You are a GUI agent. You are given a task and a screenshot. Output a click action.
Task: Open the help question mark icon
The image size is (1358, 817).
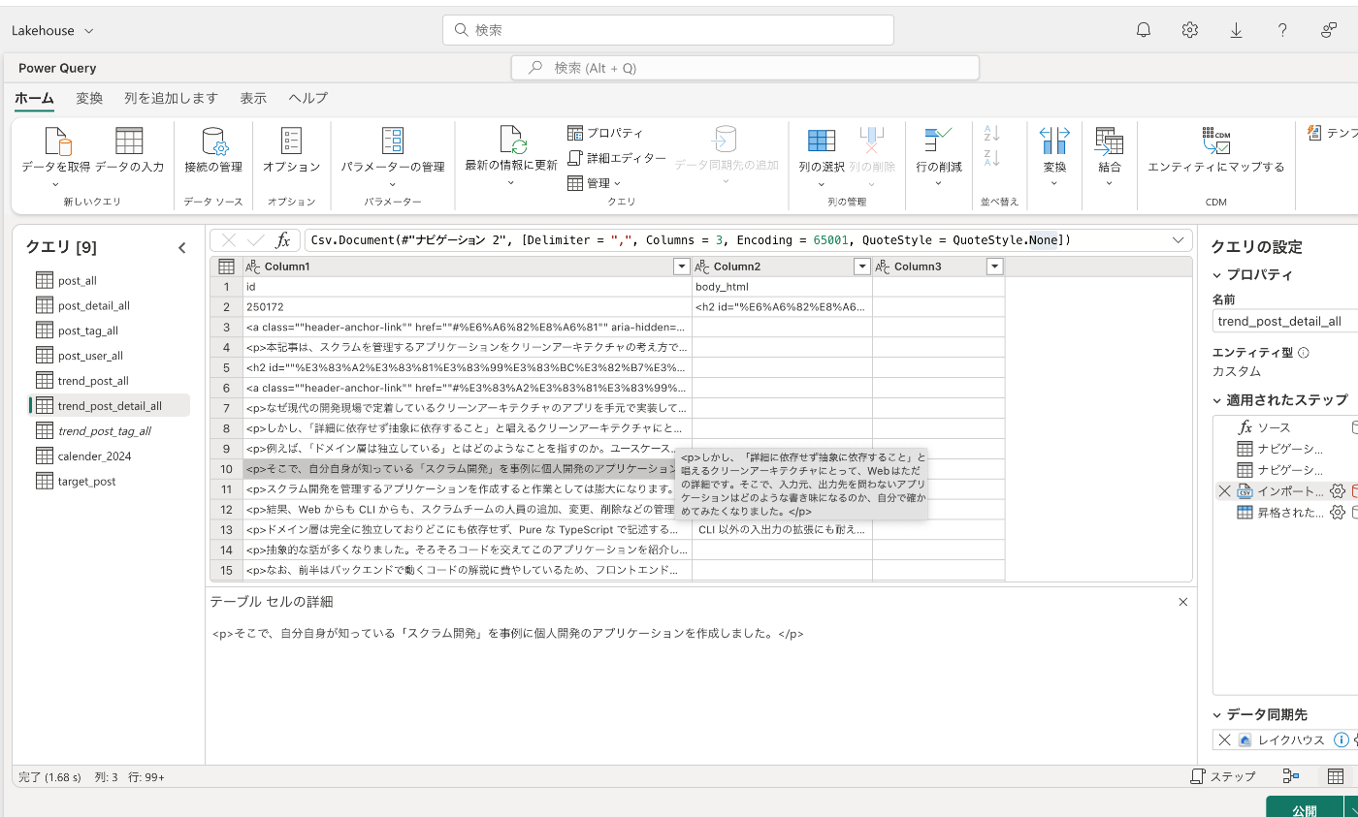(1283, 30)
